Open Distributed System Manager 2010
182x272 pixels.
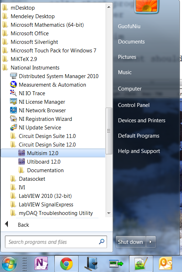coord(54,76)
